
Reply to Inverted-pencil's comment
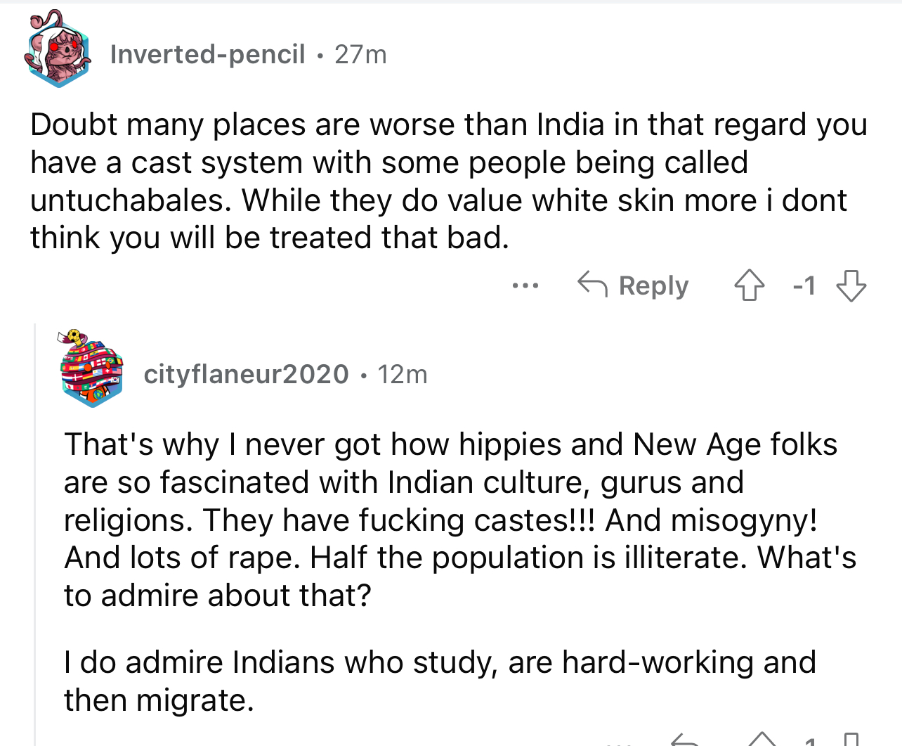(x=632, y=285)
